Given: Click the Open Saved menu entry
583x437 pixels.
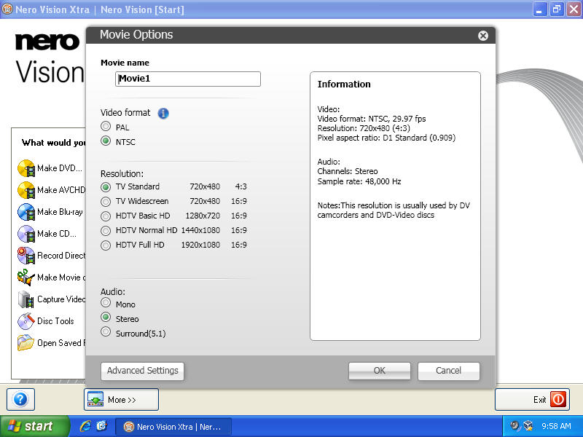Looking at the screenshot, I should (61, 343).
